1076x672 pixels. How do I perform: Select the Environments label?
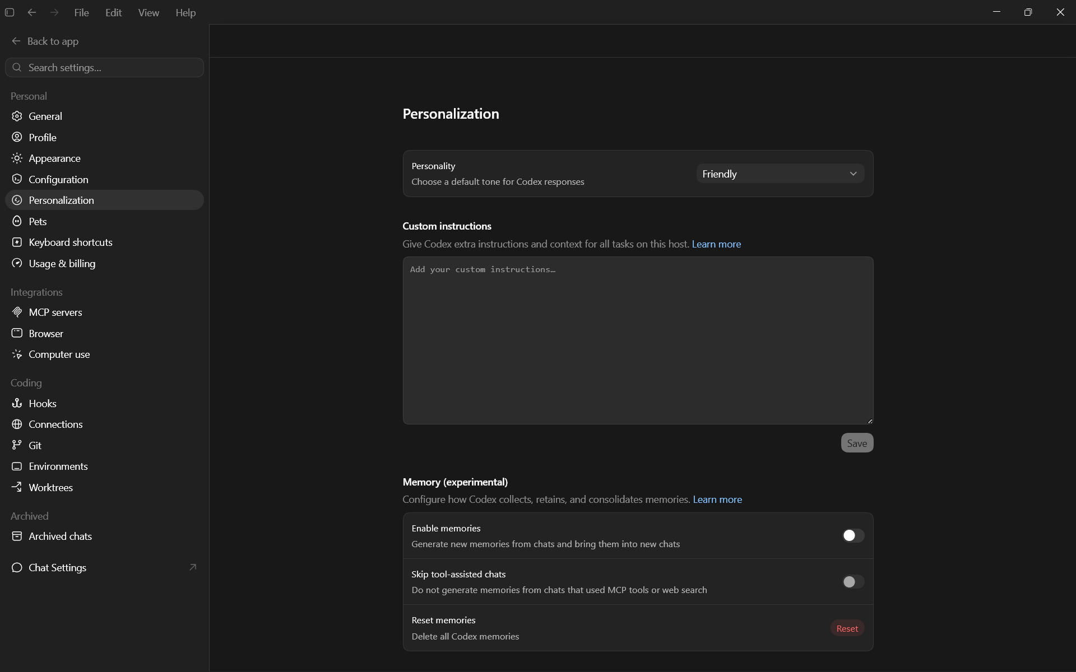click(x=58, y=466)
